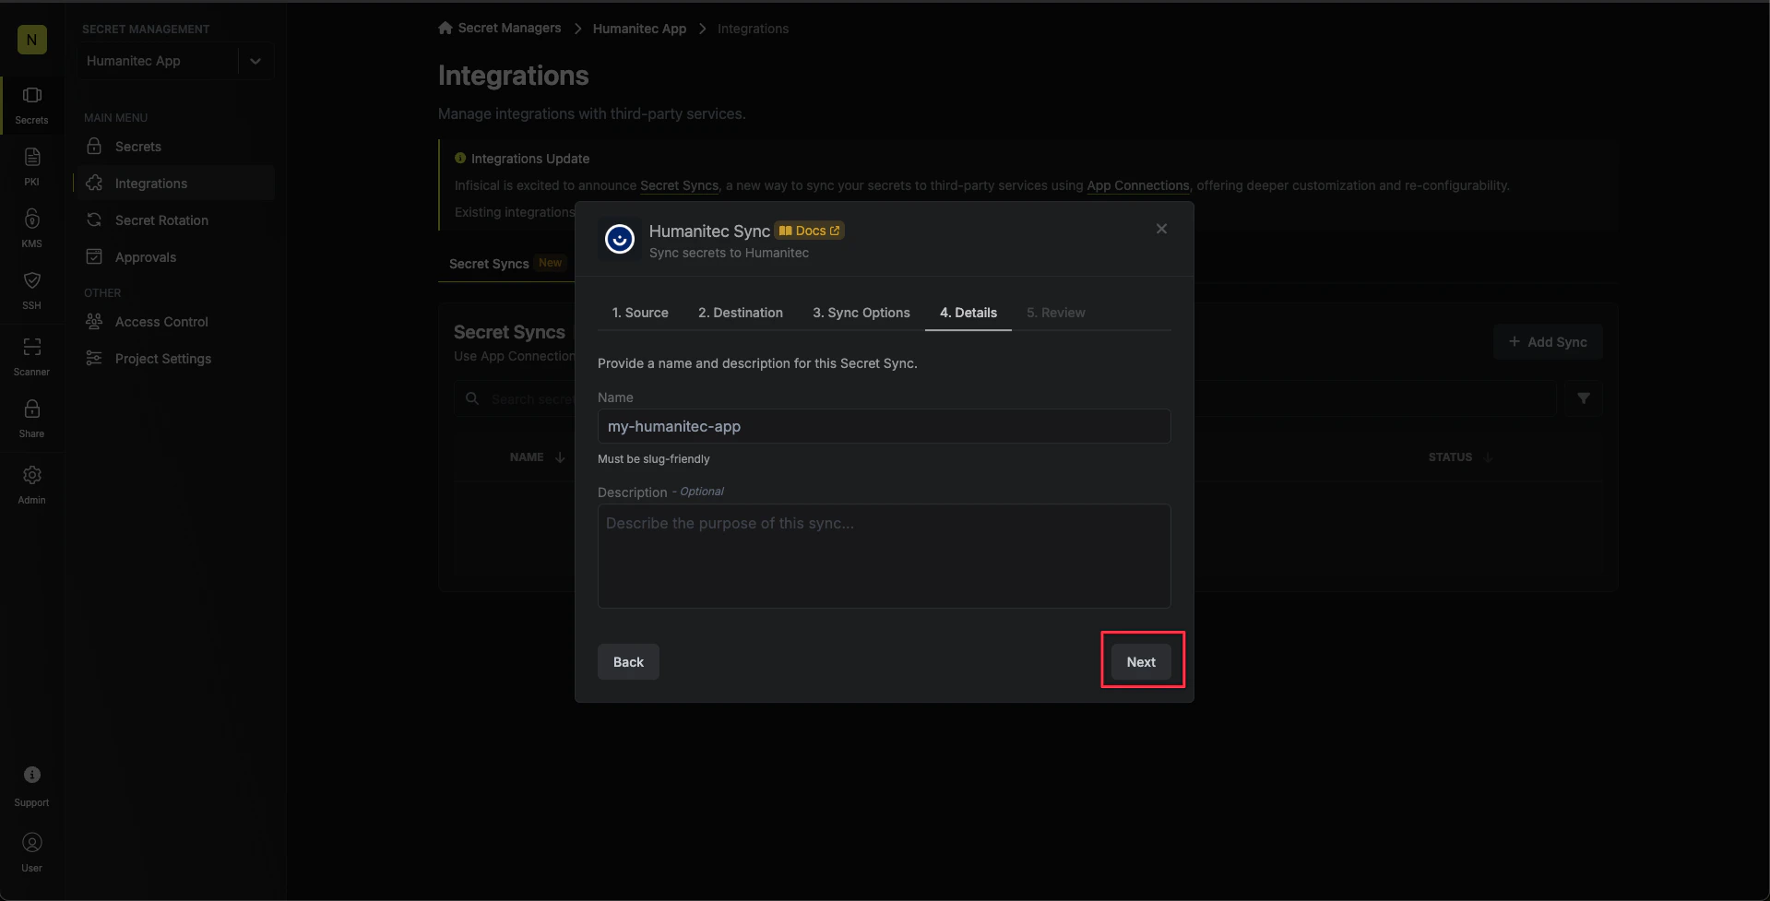Click Humanitec App breadcrumb
The image size is (1770, 901).
pyautogui.click(x=639, y=29)
